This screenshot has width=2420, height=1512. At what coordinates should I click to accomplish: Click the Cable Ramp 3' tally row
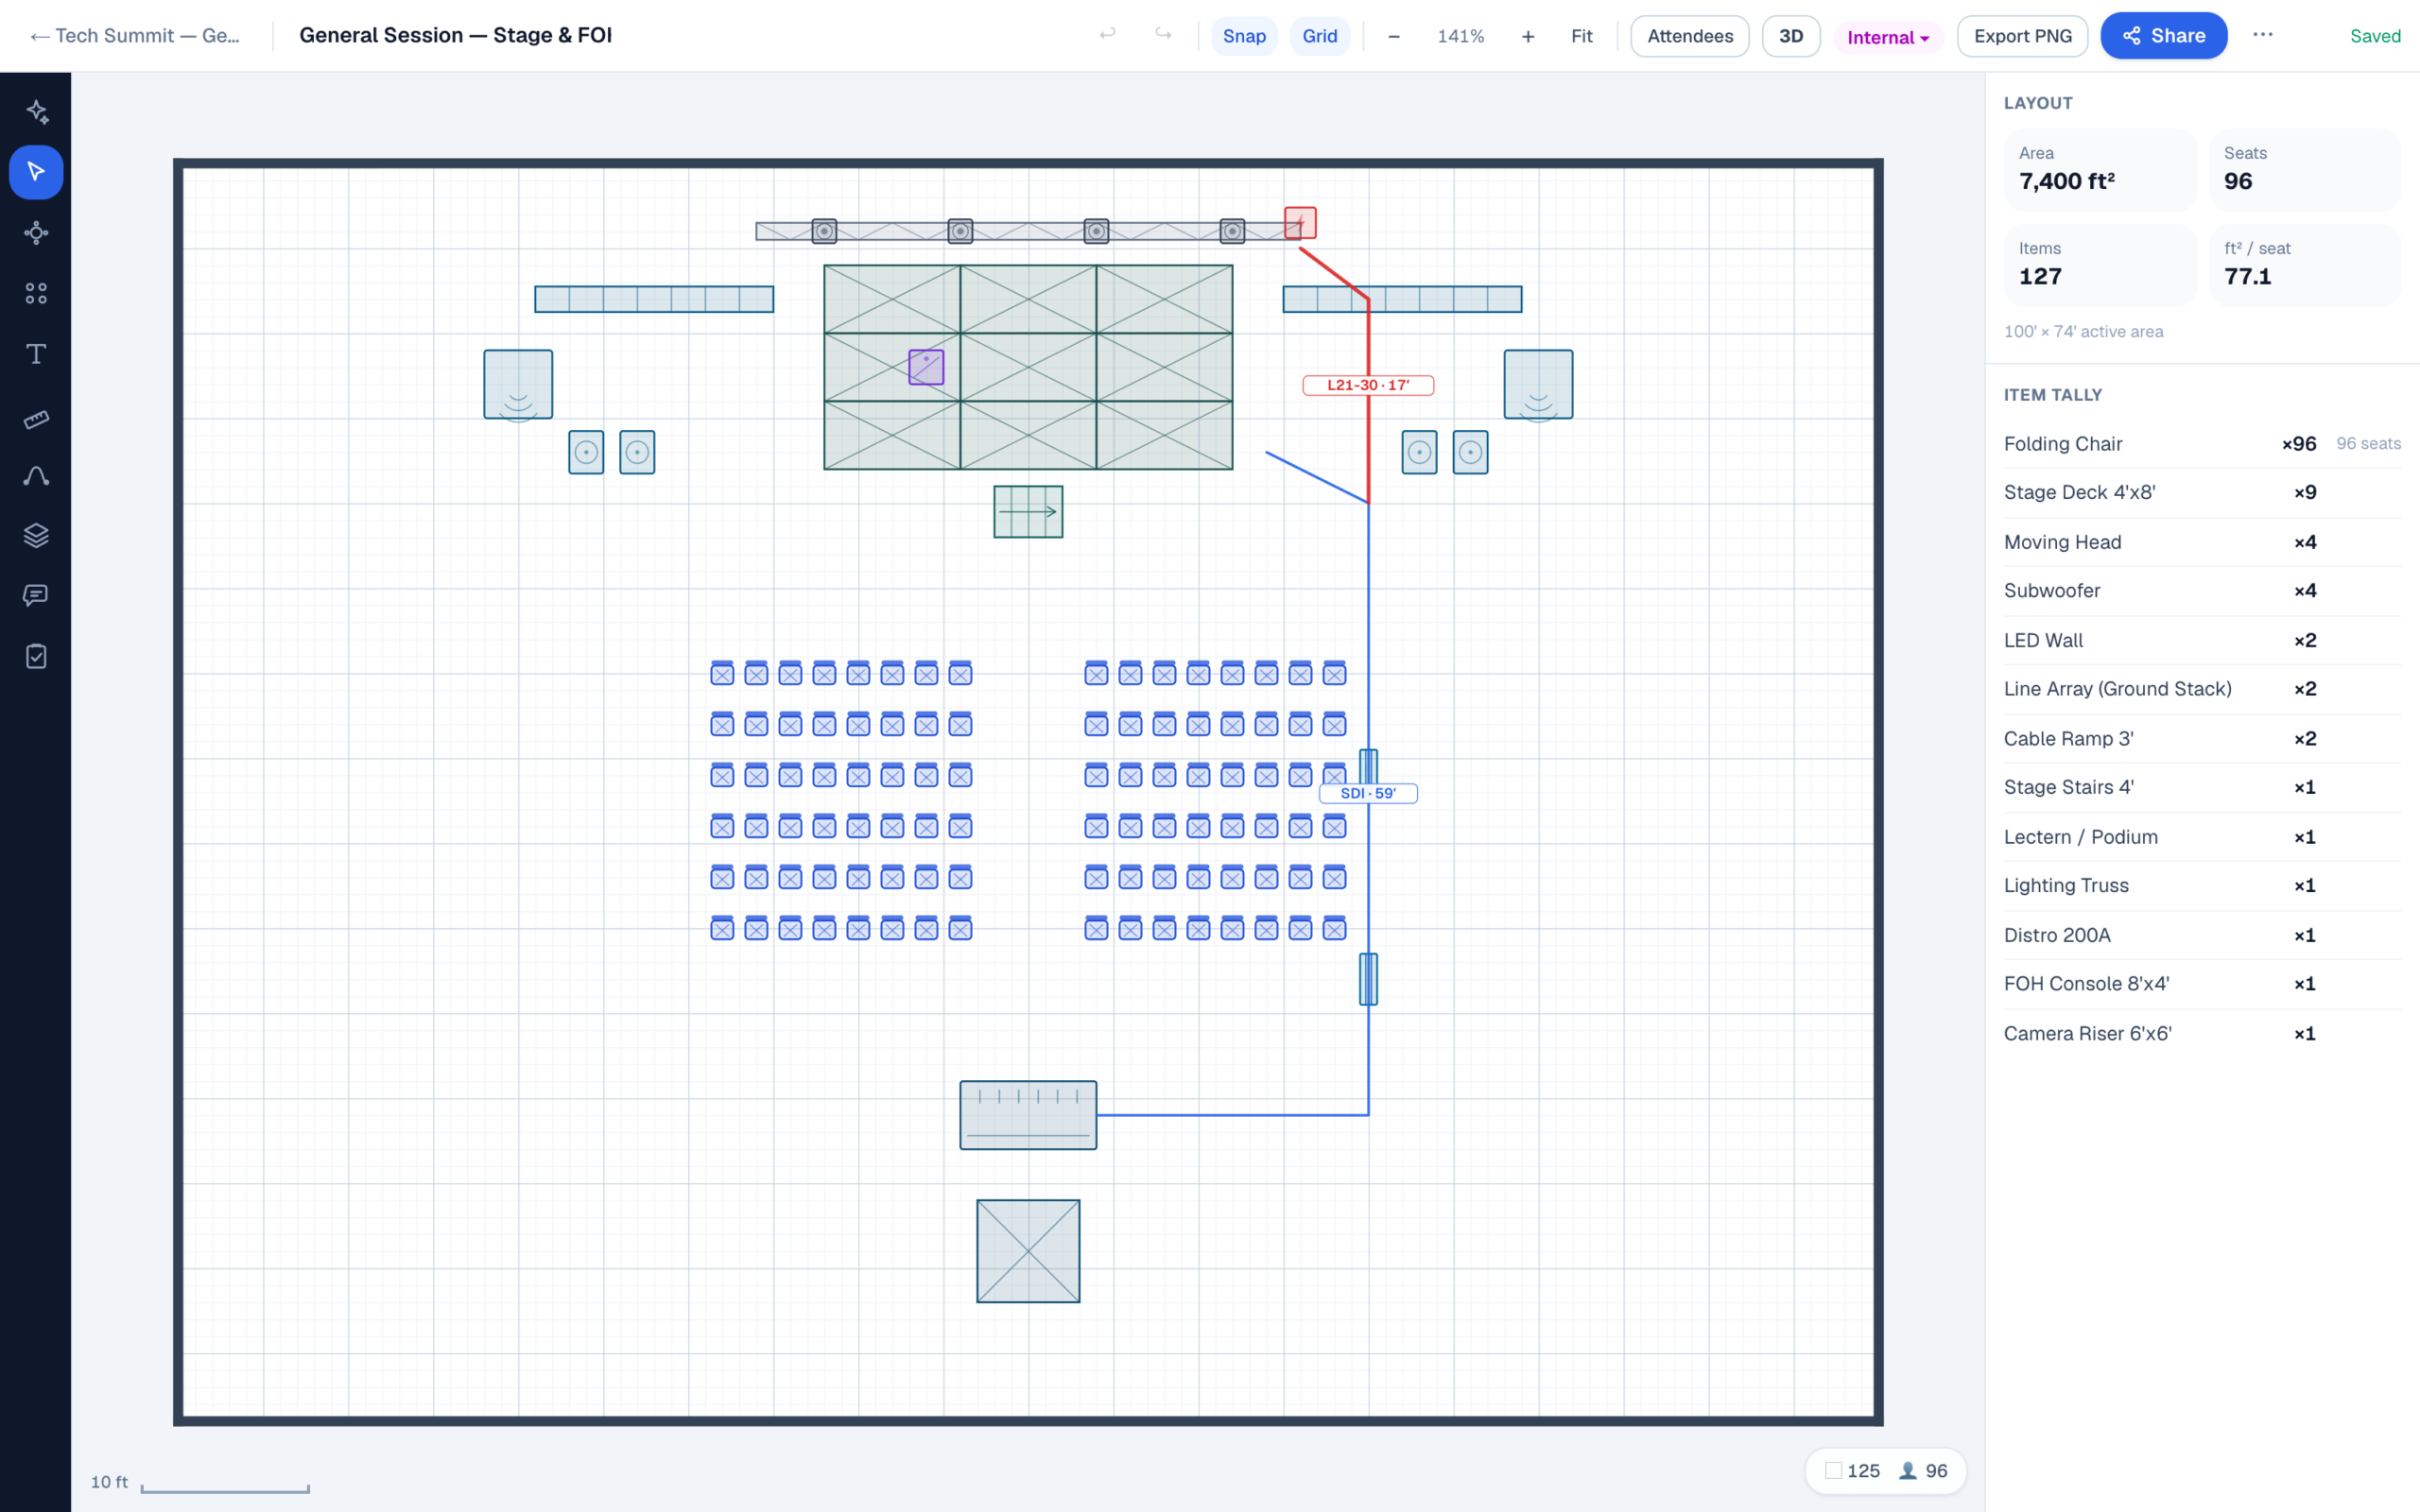2202,739
